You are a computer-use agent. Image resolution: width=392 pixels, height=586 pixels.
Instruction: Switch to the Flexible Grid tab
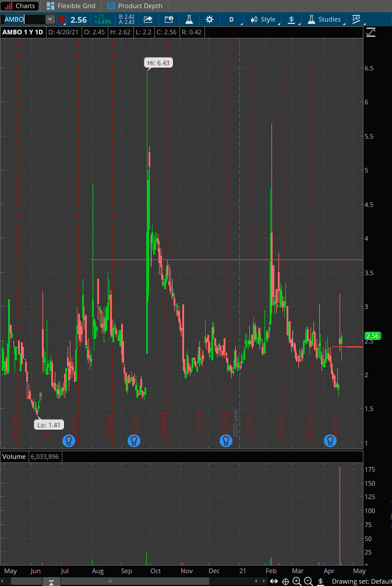click(x=71, y=6)
